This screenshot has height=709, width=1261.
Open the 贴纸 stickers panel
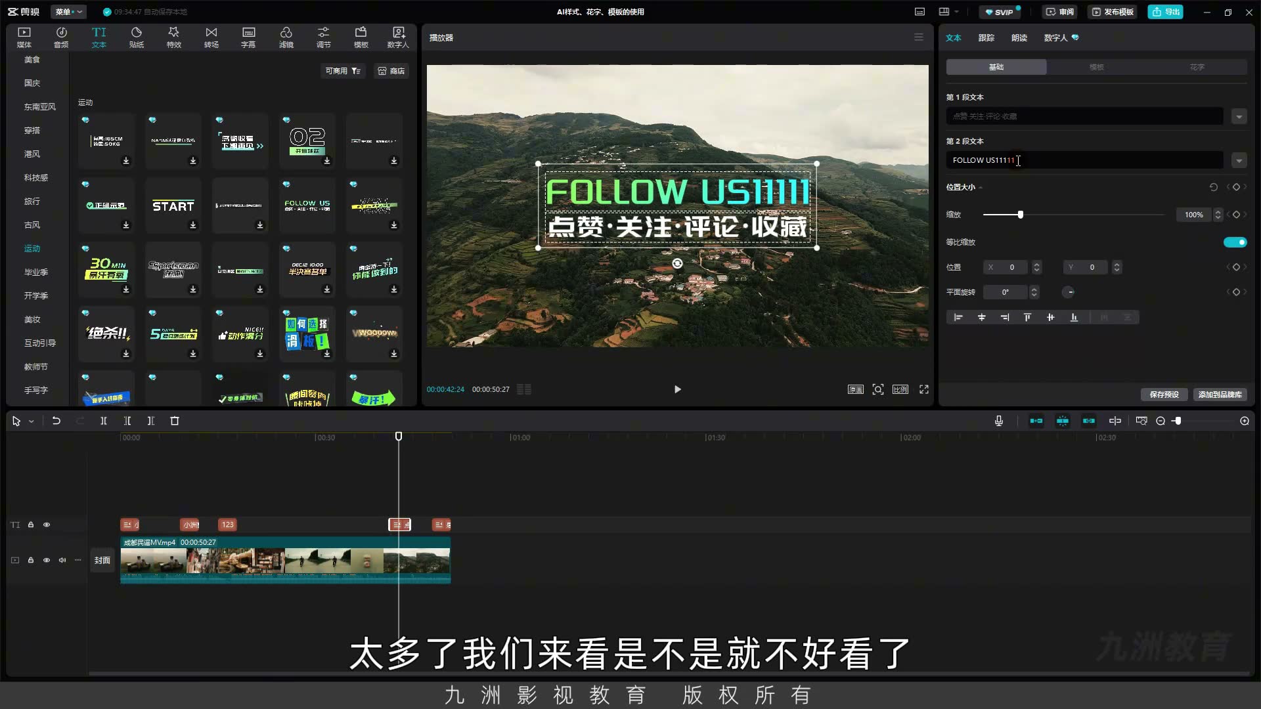coord(136,37)
